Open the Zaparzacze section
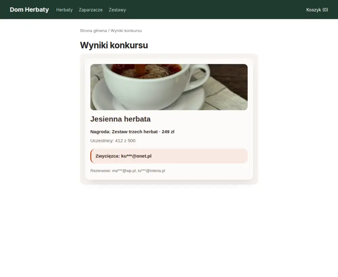 coord(91,10)
